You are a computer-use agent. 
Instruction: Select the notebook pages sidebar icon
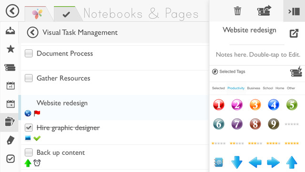(x=10, y=122)
